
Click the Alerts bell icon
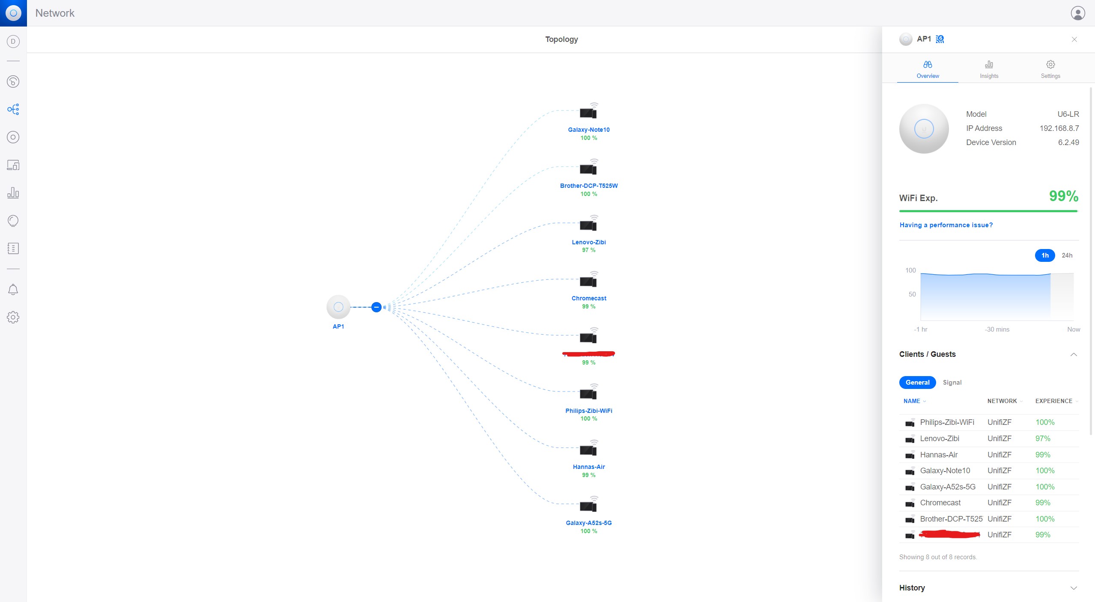click(13, 290)
